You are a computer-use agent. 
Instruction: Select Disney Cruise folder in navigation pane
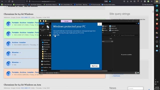point(46,54)
